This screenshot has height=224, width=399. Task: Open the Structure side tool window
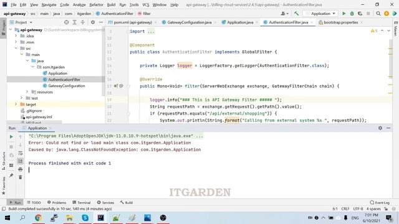pyautogui.click(x=4, y=161)
